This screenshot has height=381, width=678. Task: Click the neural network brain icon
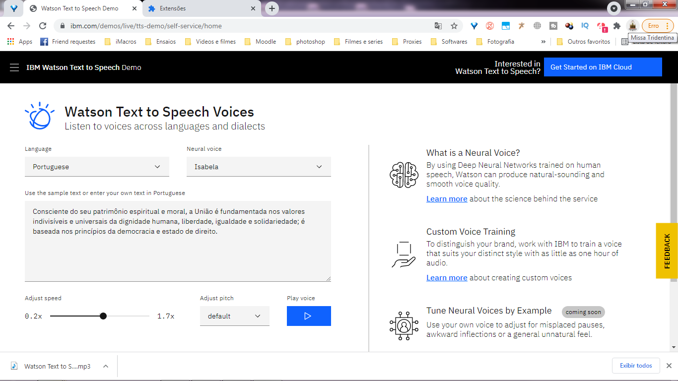[x=404, y=175]
